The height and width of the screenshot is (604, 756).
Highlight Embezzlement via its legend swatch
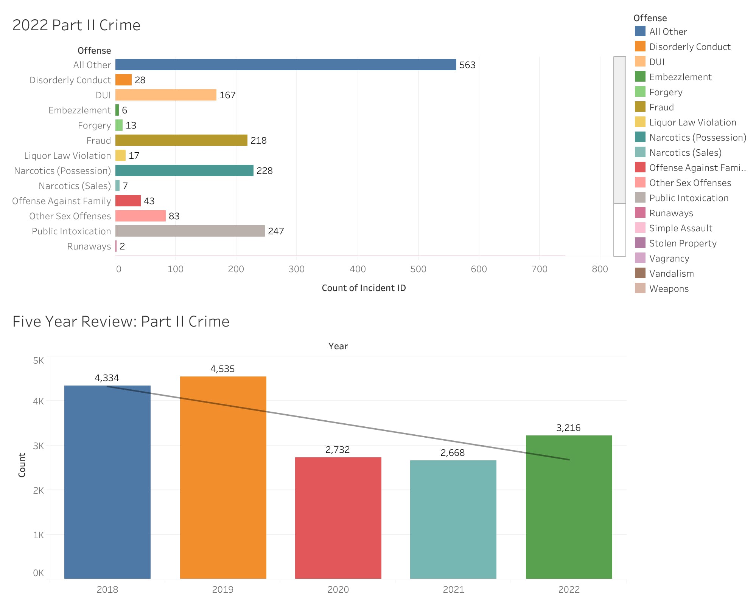coord(640,77)
